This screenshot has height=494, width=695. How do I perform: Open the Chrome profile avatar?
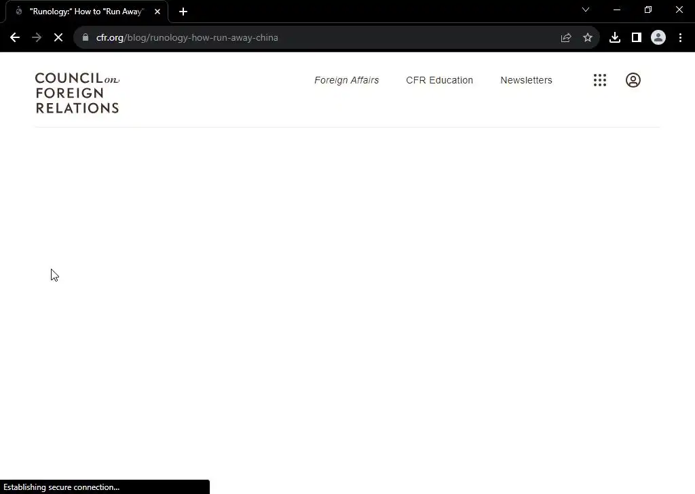tap(658, 37)
